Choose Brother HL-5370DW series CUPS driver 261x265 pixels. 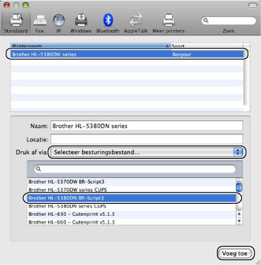(x=131, y=190)
